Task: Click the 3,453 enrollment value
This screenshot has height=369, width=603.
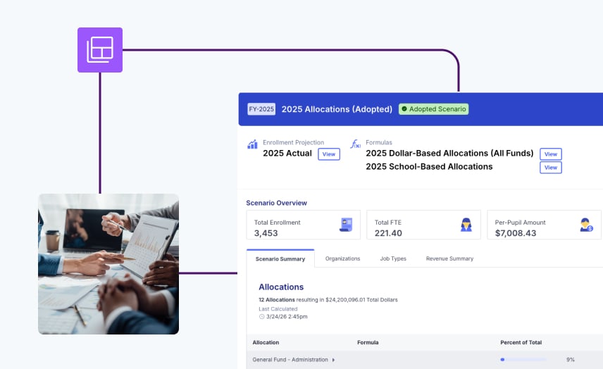Action: tap(266, 233)
